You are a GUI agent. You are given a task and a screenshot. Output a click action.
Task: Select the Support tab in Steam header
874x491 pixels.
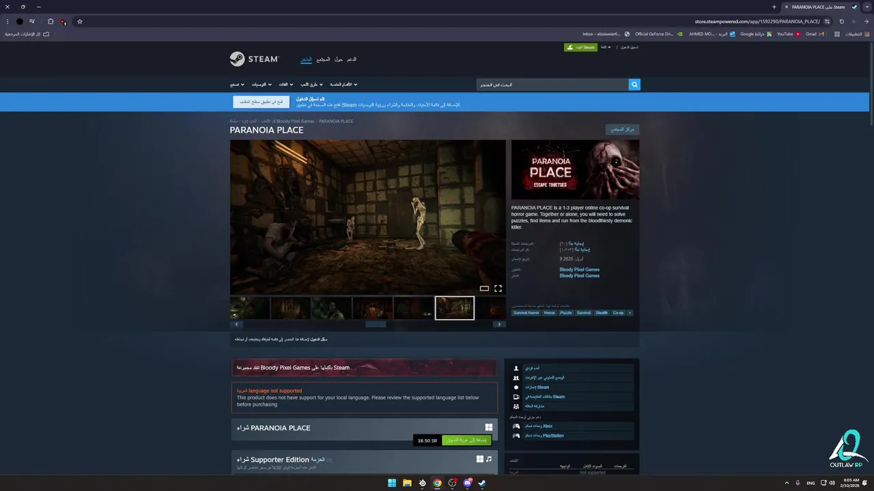[x=351, y=59]
